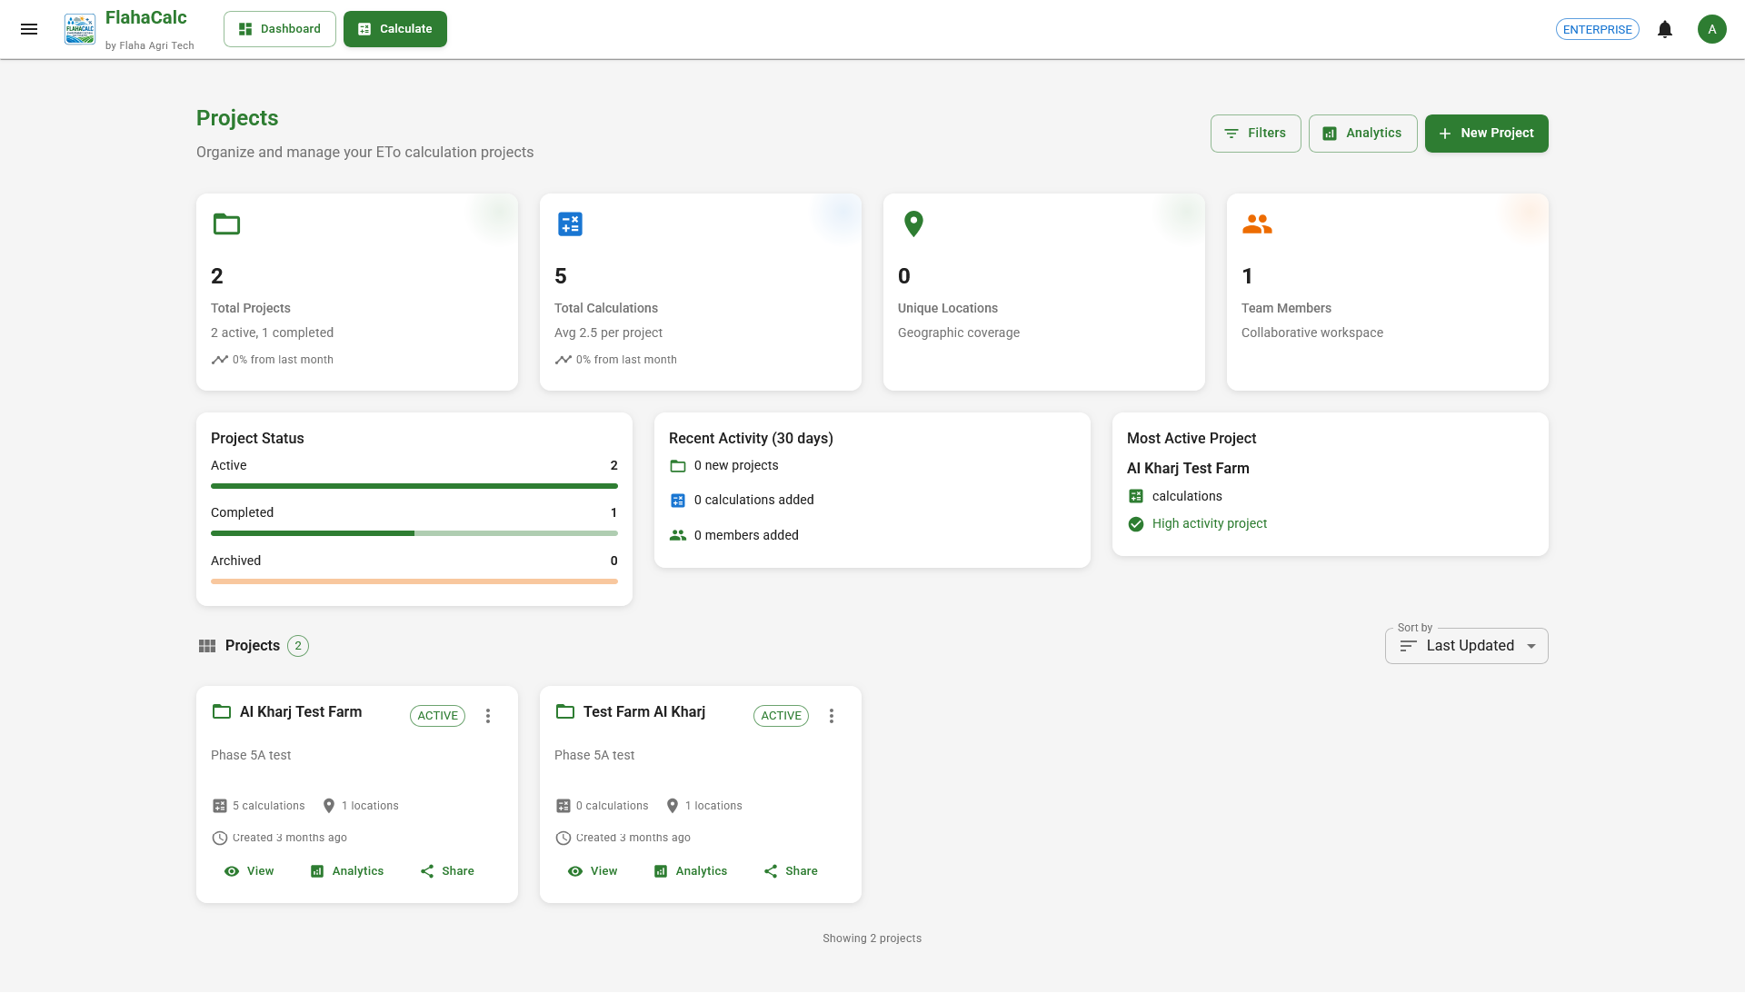1745x993 pixels.
Task: Expand the Sort by Last Updated dropdown
Action: [1467, 646]
